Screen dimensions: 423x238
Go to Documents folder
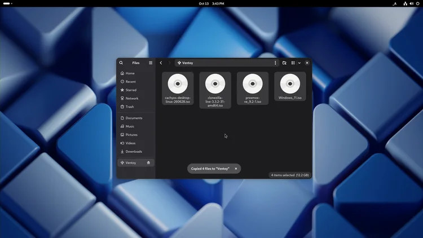[136, 118]
